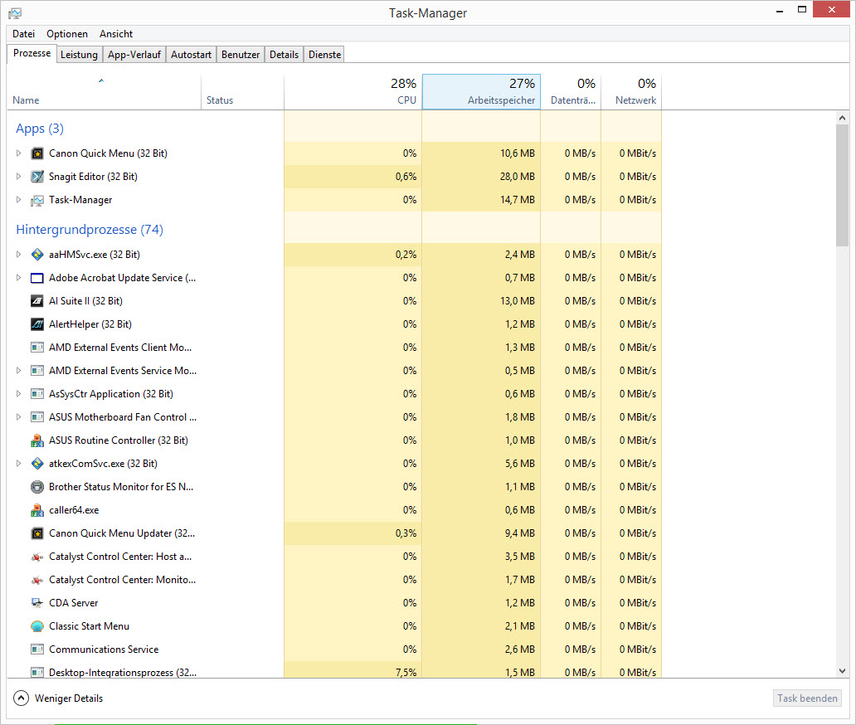This screenshot has width=856, height=725.
Task: Switch to the Leistung tab
Action: point(79,55)
